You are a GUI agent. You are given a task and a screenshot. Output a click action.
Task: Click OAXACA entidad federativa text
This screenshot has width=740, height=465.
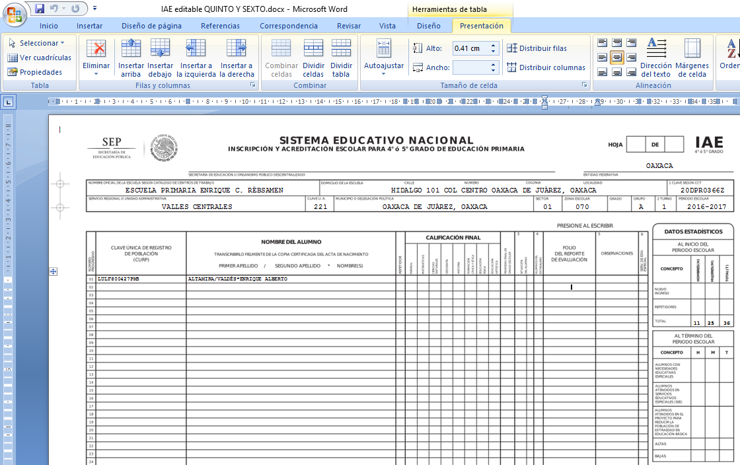tap(659, 166)
